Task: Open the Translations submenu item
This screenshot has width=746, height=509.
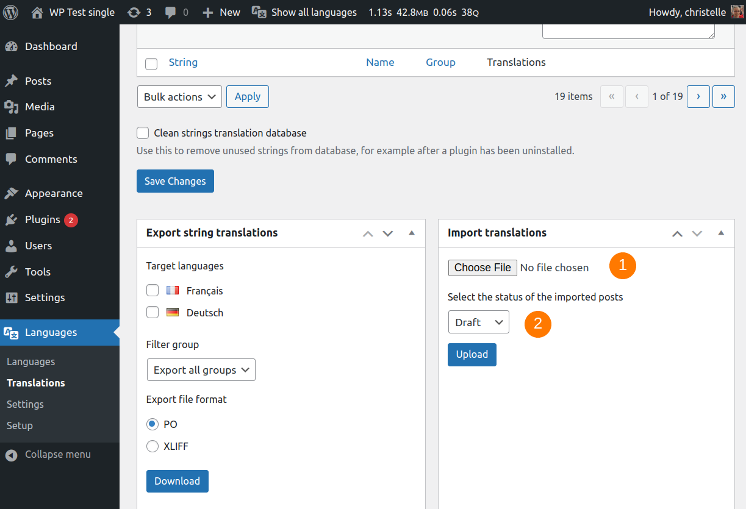Action: (35, 383)
